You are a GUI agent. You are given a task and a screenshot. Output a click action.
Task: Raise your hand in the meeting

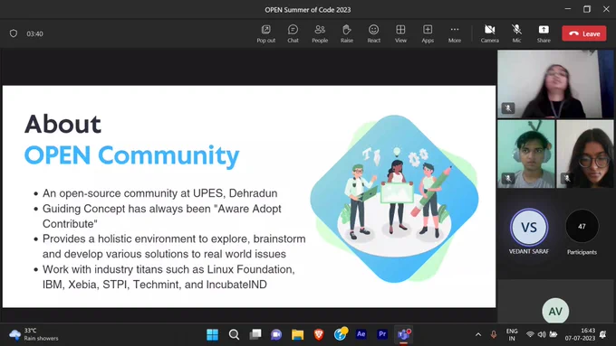pyautogui.click(x=346, y=33)
